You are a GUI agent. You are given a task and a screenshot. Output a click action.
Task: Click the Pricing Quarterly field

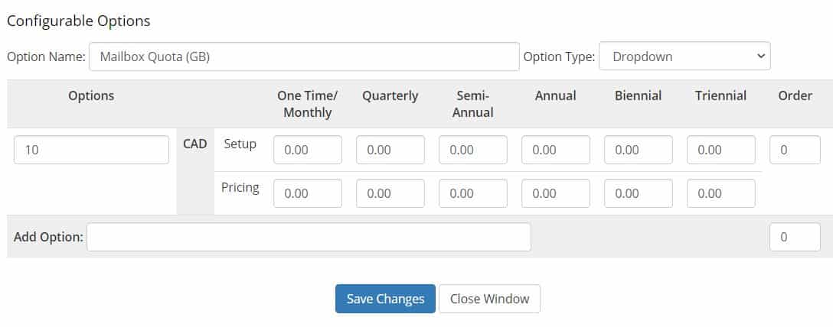pyautogui.click(x=390, y=193)
